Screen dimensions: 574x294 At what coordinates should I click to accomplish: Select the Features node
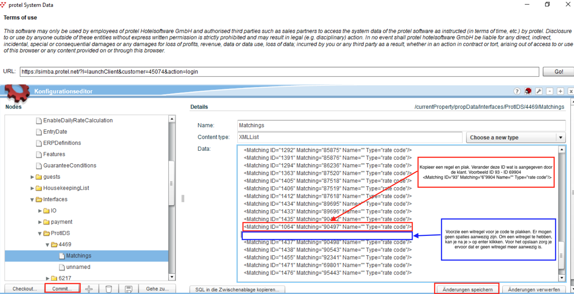[54, 154]
